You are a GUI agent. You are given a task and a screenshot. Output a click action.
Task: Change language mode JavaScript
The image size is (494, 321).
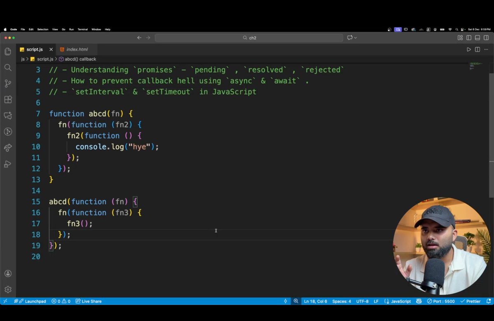pyautogui.click(x=398, y=301)
